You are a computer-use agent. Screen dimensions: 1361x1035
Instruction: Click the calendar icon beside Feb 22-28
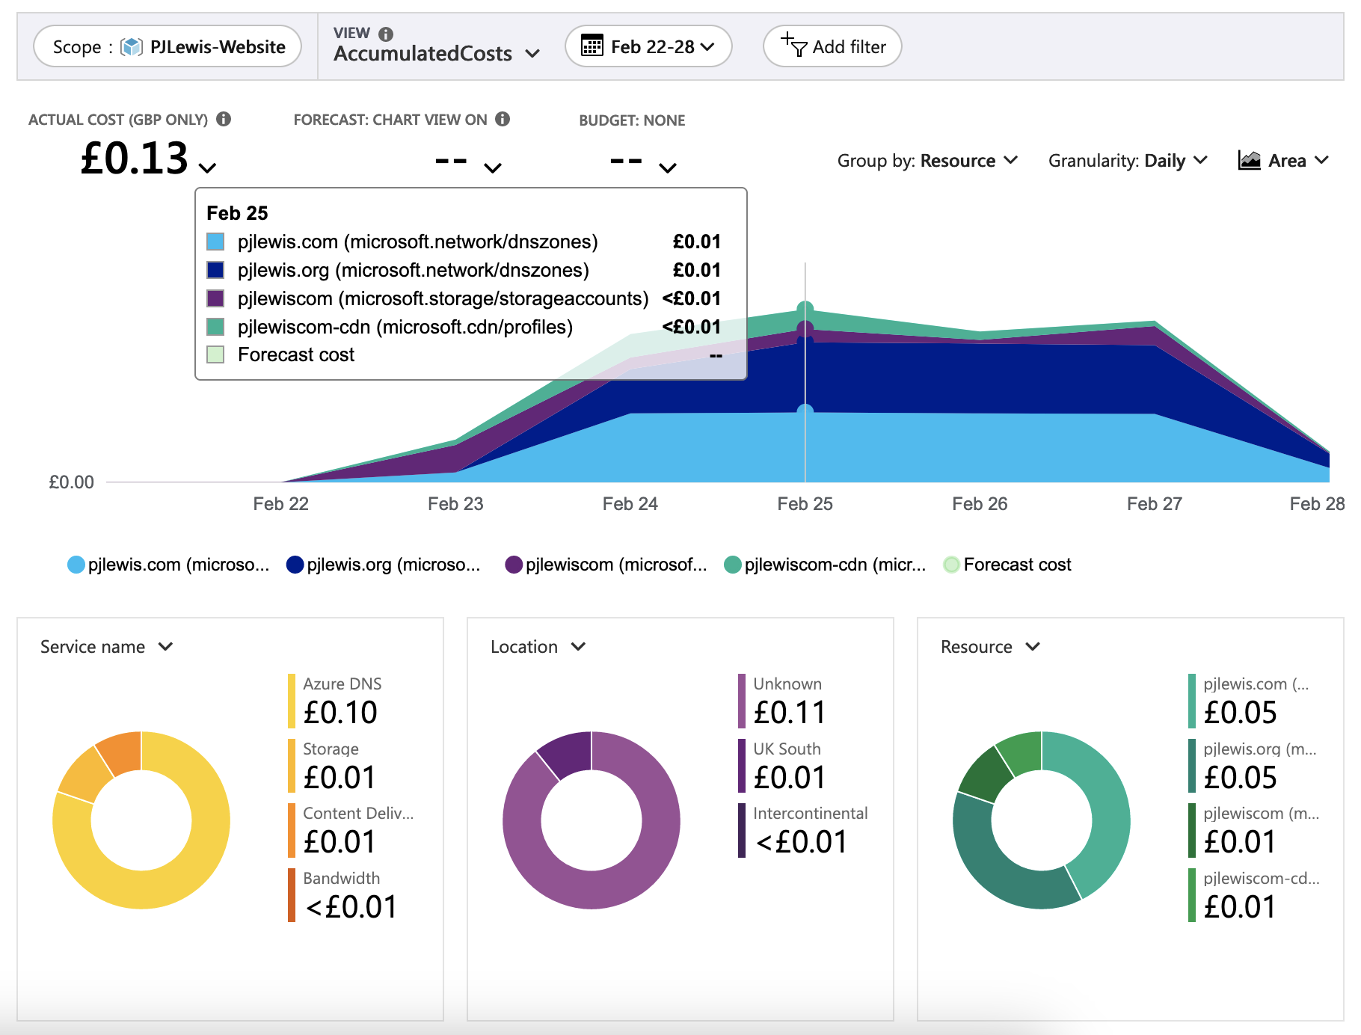[592, 46]
